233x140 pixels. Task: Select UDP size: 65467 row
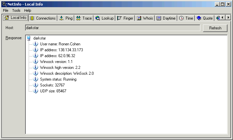[x=53, y=91]
